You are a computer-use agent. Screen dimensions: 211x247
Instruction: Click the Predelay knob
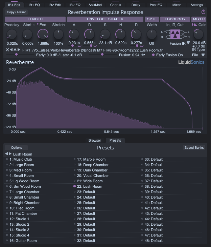click(11, 34)
